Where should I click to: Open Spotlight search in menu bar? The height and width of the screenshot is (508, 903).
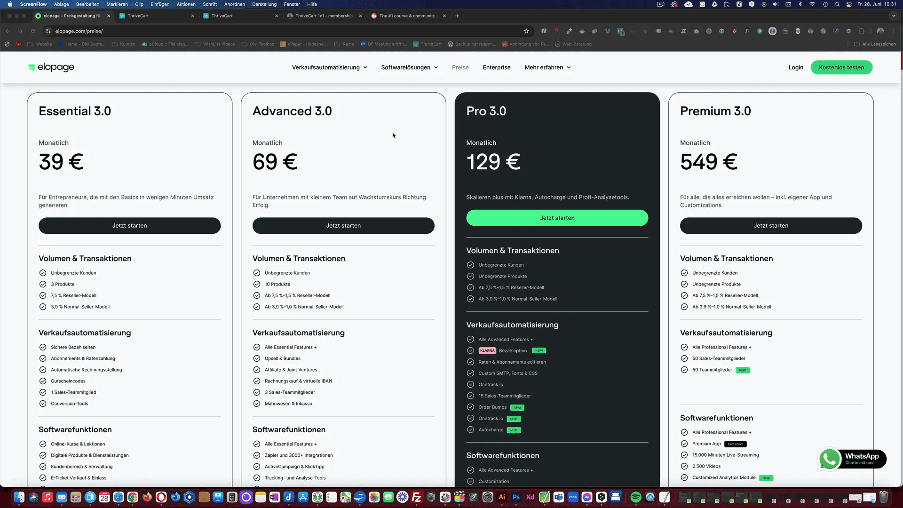(x=837, y=4)
